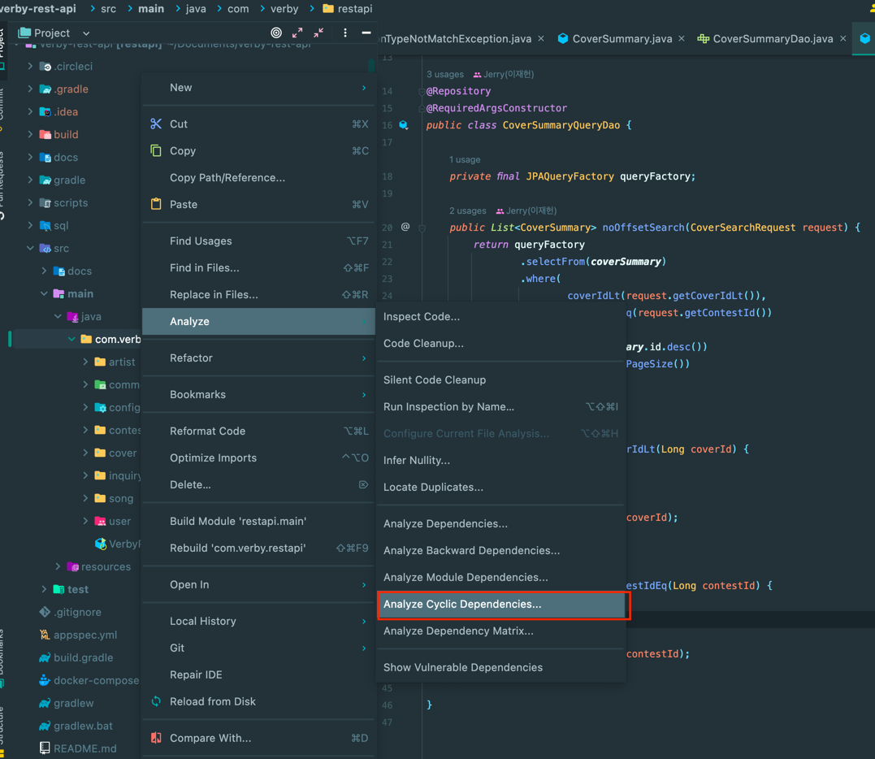Choose Build Module 'restapi.main'
This screenshot has width=875, height=759.
(x=258, y=521)
